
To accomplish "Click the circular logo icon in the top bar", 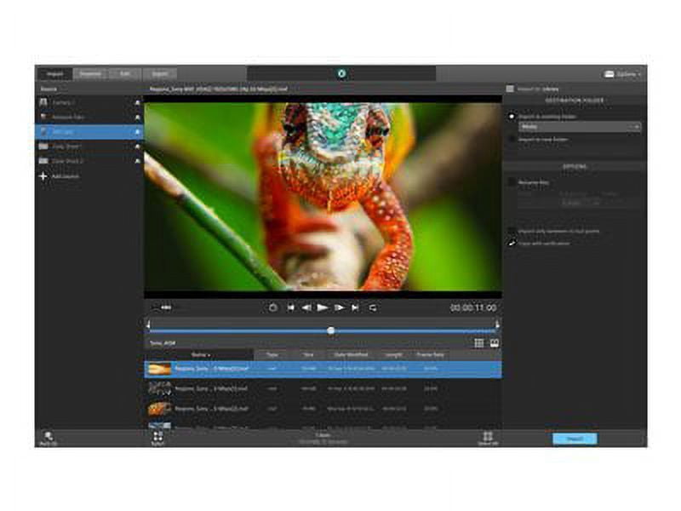I will coord(342,73).
